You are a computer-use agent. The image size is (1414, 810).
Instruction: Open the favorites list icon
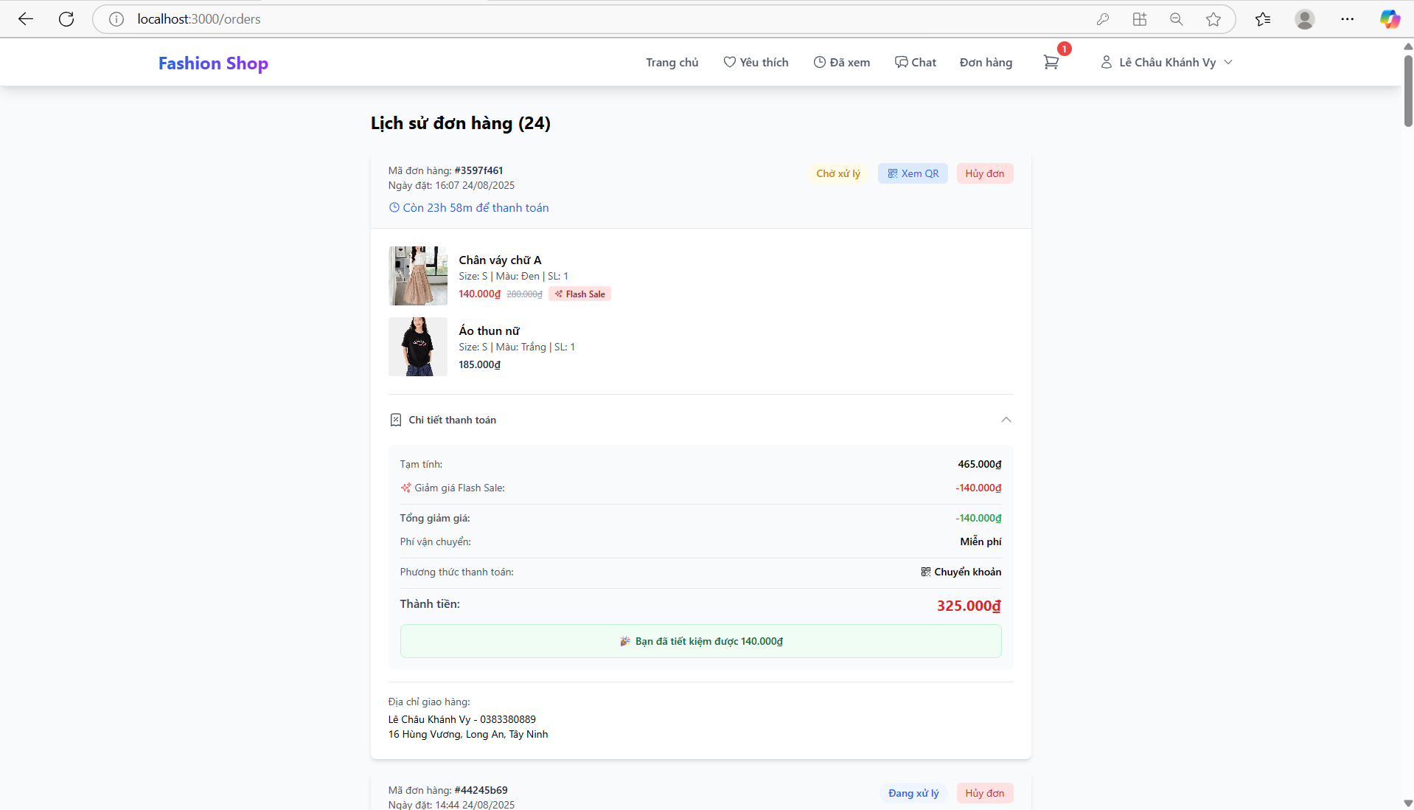(x=1263, y=19)
